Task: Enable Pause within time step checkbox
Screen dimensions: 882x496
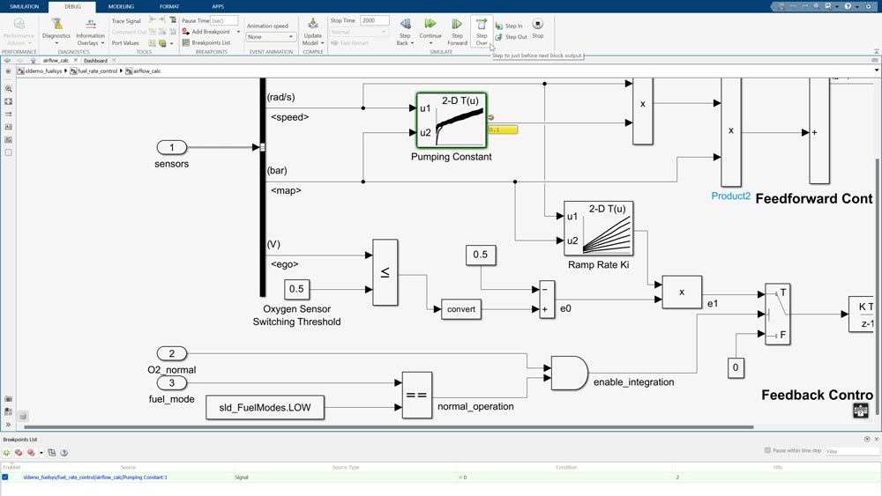Action: [x=767, y=451]
